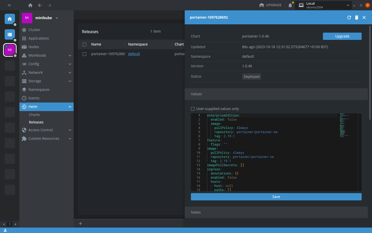Screen dimensions: 372x233
Task: Delete the release with trash icon
Action: coord(357,17)
